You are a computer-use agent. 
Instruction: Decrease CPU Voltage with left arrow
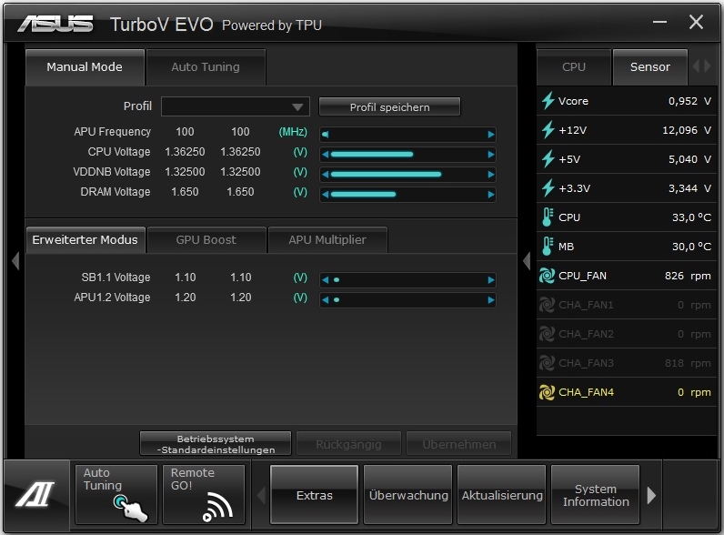[x=326, y=155]
